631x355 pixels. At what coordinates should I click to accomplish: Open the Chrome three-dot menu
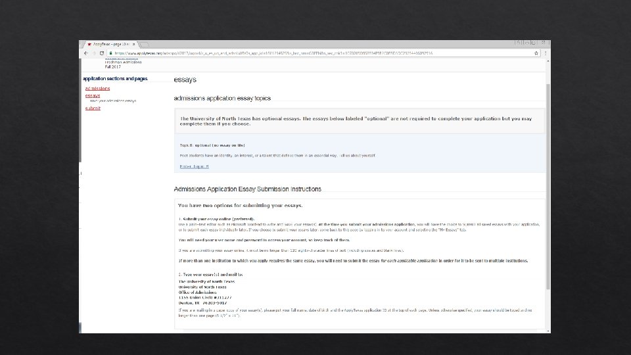[x=546, y=53]
